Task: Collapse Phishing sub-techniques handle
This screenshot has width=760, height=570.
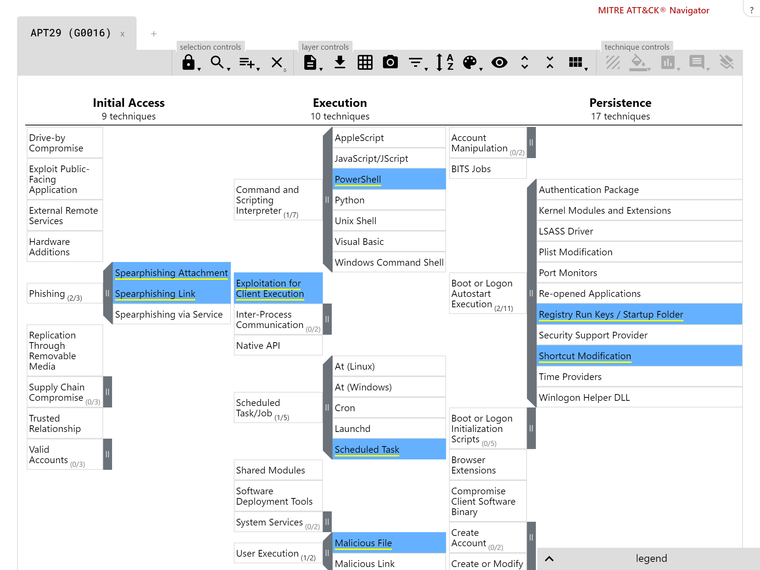Action: pos(108,293)
